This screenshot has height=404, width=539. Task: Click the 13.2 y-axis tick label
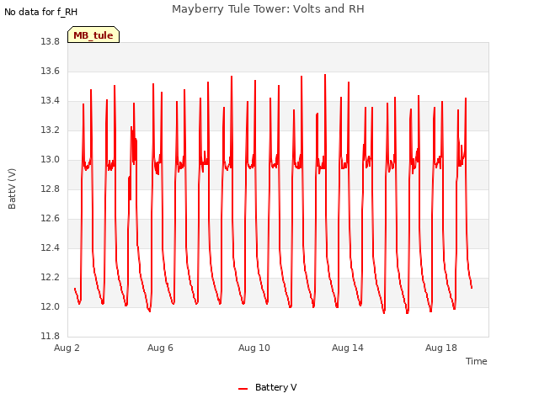[x=50, y=130]
